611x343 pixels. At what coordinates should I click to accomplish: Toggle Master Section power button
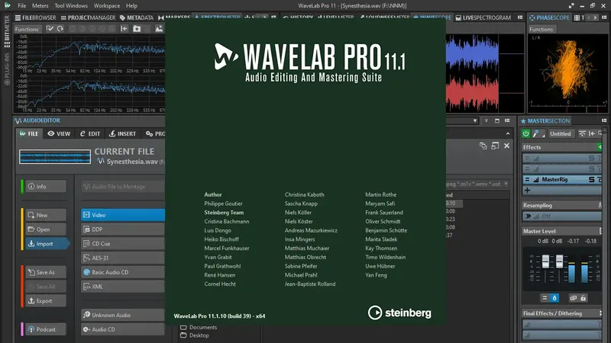pyautogui.click(x=525, y=133)
